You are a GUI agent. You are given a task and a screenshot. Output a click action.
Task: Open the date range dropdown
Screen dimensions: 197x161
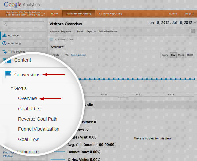(x=171, y=23)
